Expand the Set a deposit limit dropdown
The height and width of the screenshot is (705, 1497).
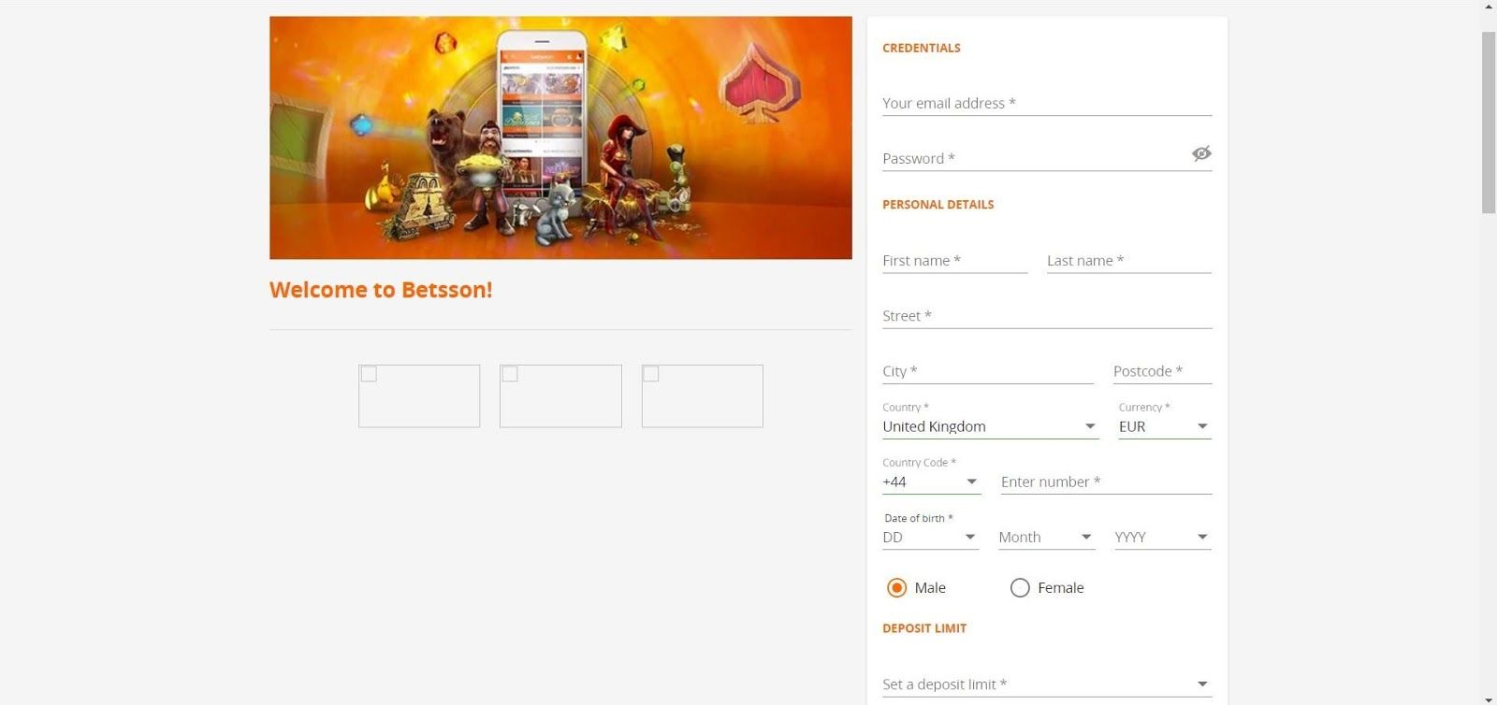tap(1047, 684)
